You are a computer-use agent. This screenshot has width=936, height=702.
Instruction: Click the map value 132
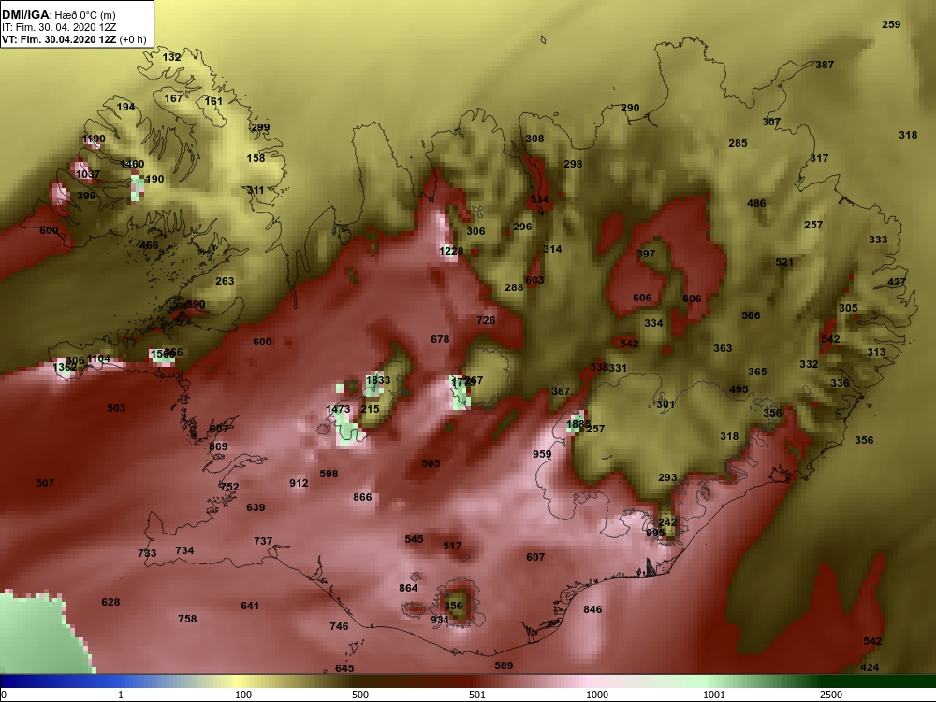pyautogui.click(x=171, y=57)
